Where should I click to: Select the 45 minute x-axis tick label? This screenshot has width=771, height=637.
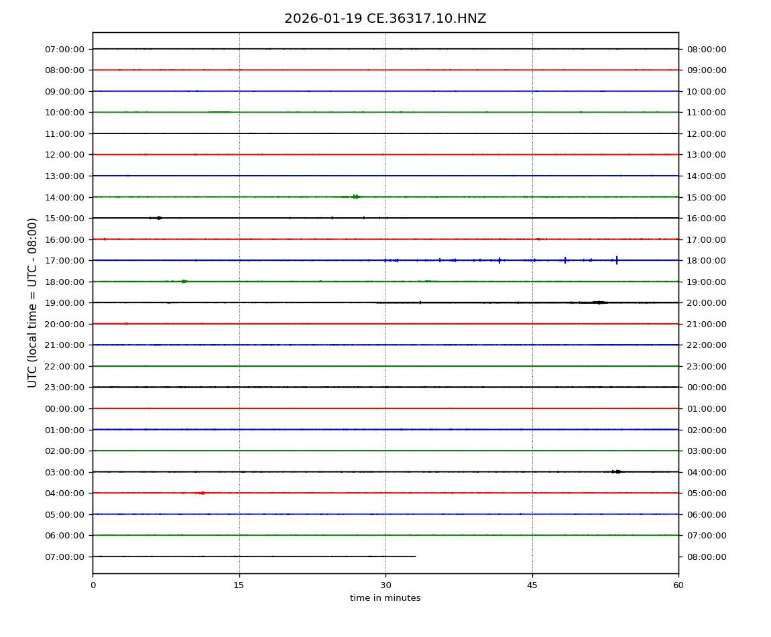[532, 585]
